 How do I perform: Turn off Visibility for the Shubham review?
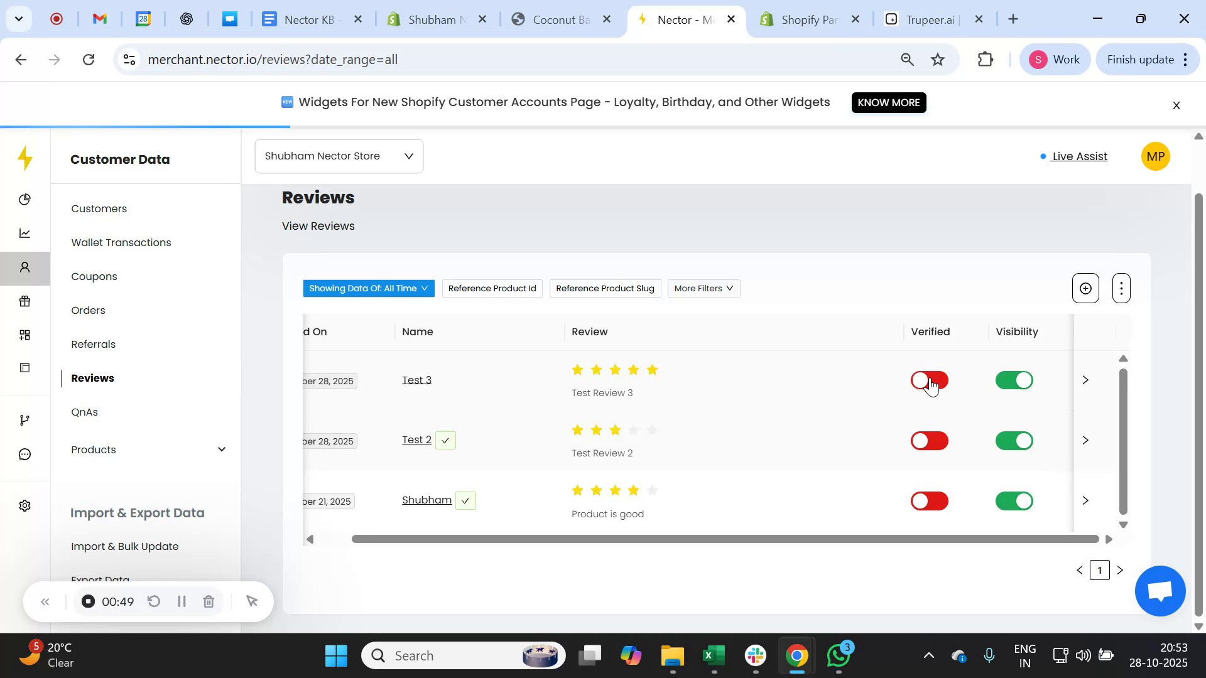point(1014,500)
